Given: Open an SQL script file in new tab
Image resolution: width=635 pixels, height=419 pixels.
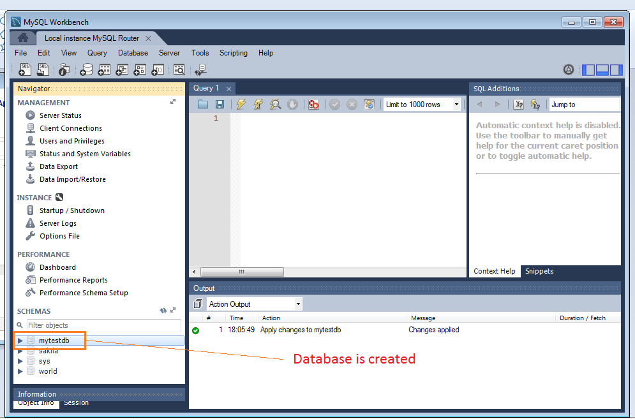Looking at the screenshot, I should (43, 70).
